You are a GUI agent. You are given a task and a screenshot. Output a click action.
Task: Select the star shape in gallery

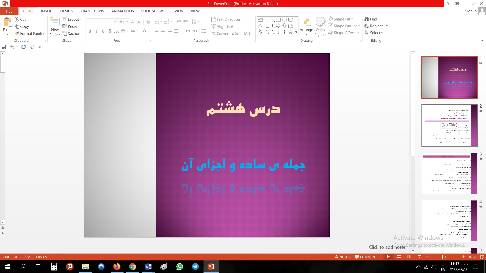click(x=290, y=32)
